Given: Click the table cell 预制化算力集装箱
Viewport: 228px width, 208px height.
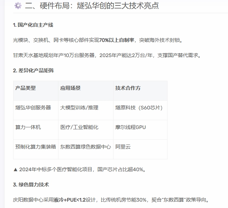Looking at the screenshot, I should pos(35,147).
